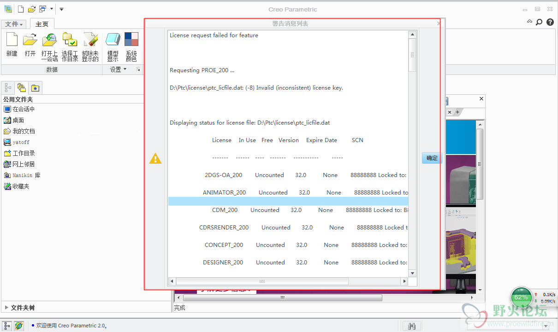Click 打开上一会话 ribbon button
Image resolution: width=558 pixels, height=332 pixels.
point(50,47)
